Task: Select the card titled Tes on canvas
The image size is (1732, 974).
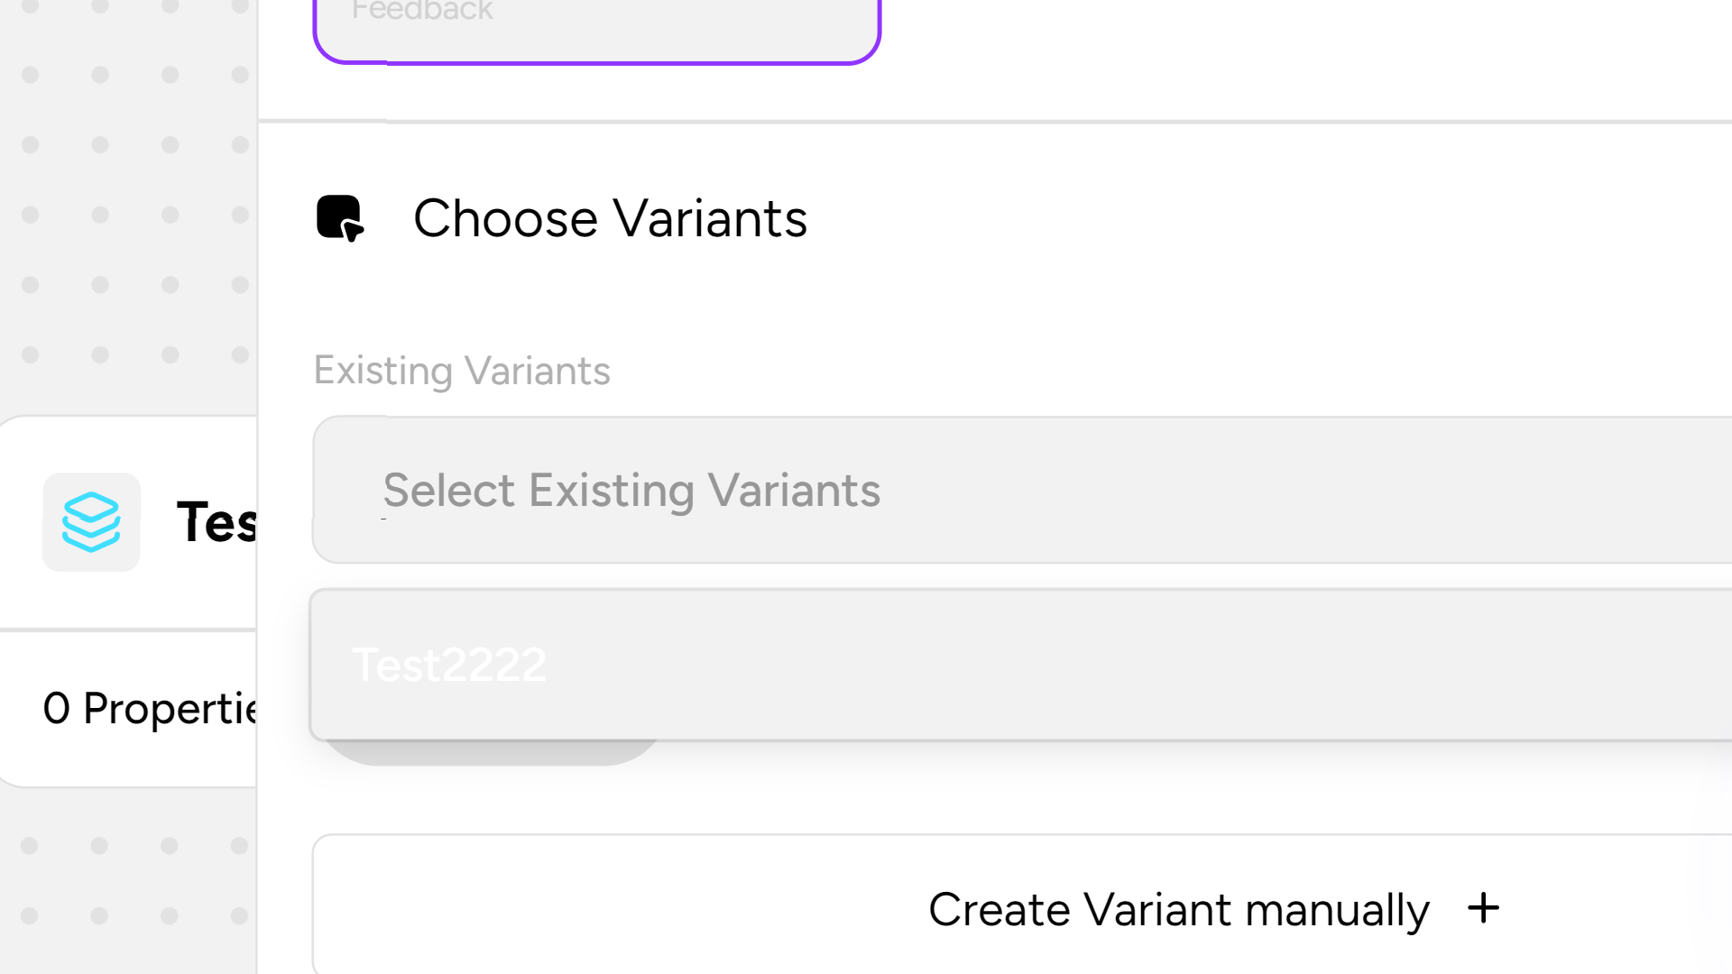Action: [x=216, y=522]
